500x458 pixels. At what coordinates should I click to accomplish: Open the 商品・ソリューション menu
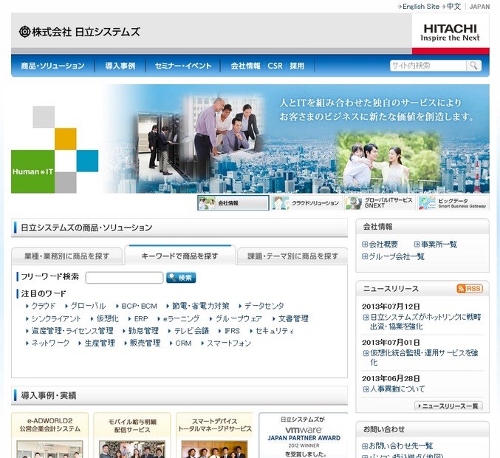(52, 66)
